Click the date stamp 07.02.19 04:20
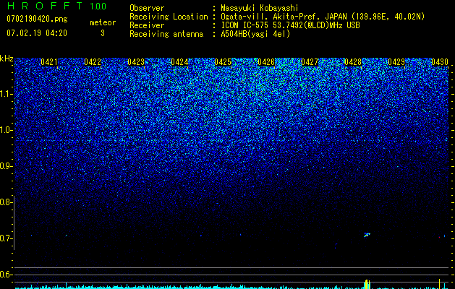This screenshot has height=289, width=455. pos(37,33)
